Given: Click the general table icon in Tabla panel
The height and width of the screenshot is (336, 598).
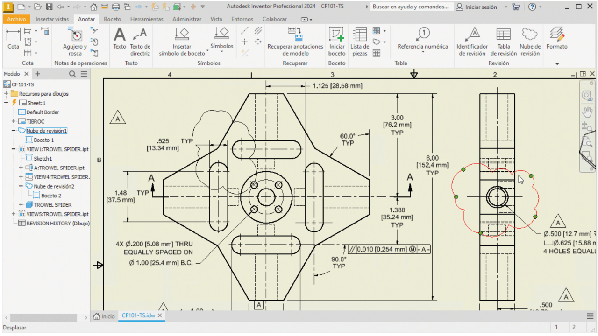Looking at the screenshot, I should coord(377,53).
